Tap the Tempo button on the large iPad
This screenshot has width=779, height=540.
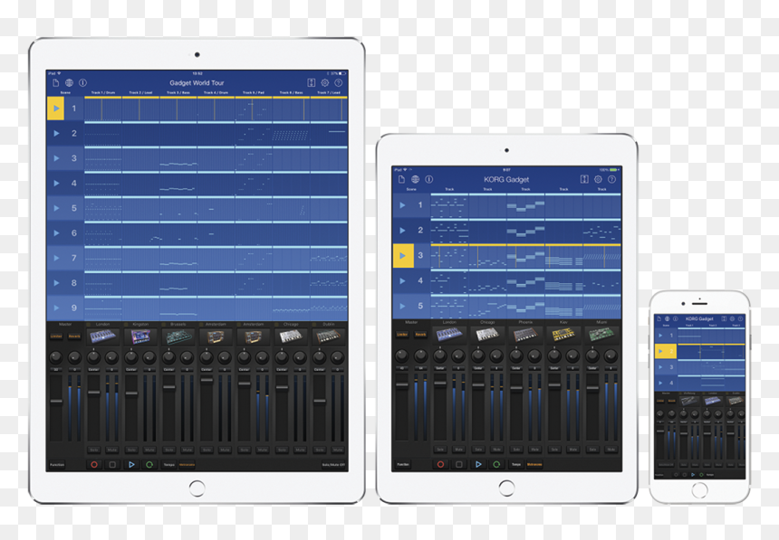coord(168,465)
